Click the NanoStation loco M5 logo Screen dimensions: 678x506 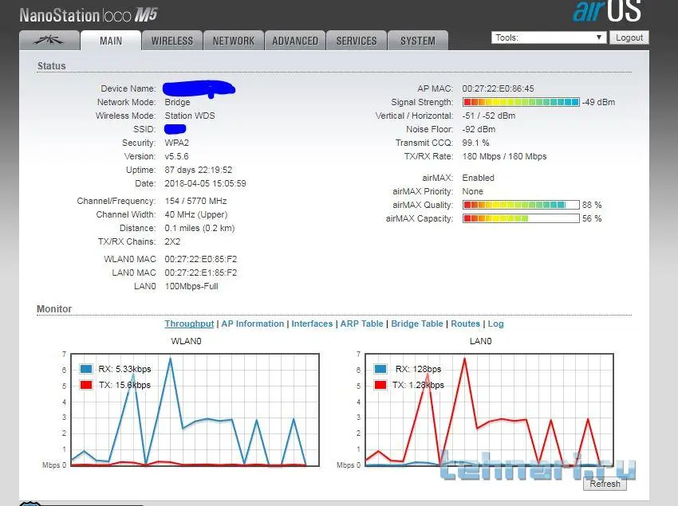(89, 15)
